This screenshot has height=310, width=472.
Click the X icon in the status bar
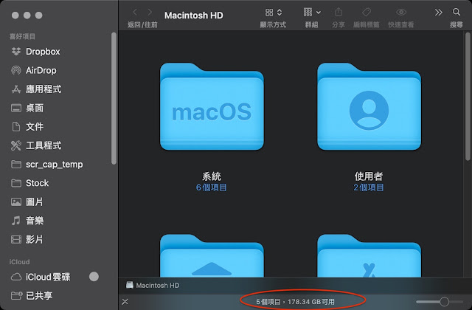(125, 302)
